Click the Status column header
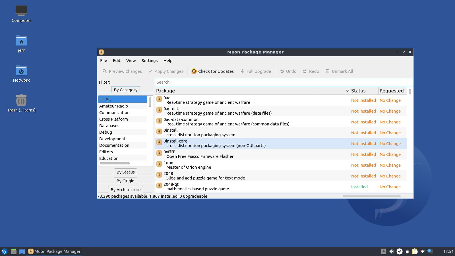 click(x=364, y=91)
